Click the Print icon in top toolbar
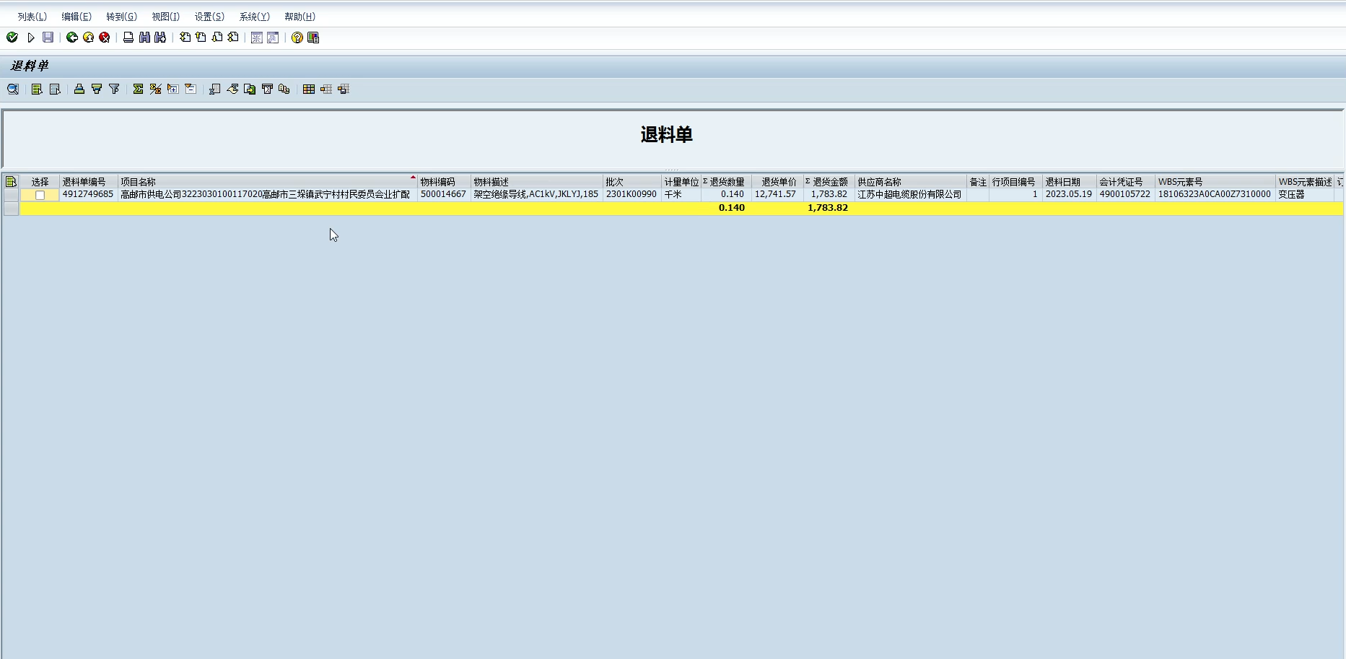The width and height of the screenshot is (1346, 659). [128, 38]
